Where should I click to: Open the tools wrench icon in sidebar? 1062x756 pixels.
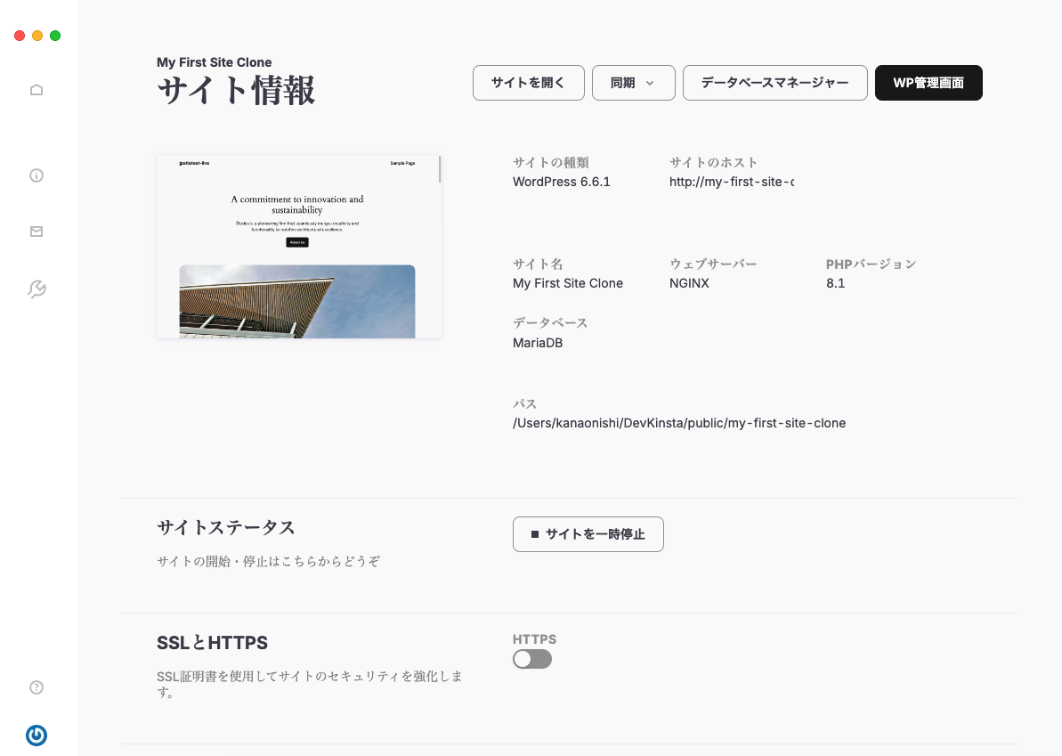pos(36,289)
